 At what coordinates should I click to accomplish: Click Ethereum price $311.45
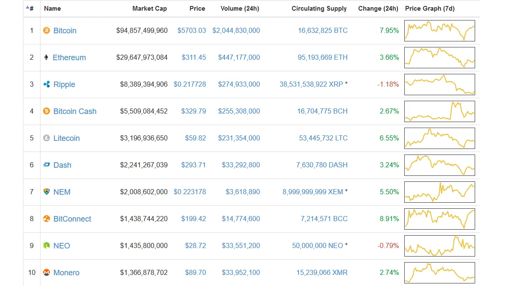pyautogui.click(x=194, y=57)
